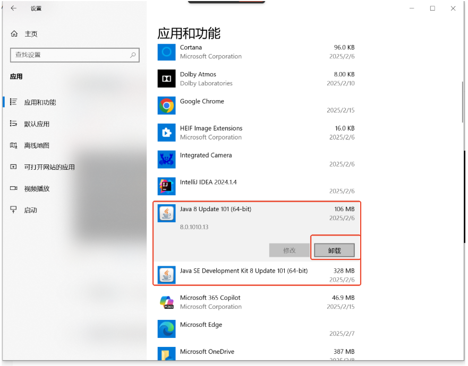Click the 2025/2/7 date for Edge
The width and height of the screenshot is (468, 366).
point(342,334)
